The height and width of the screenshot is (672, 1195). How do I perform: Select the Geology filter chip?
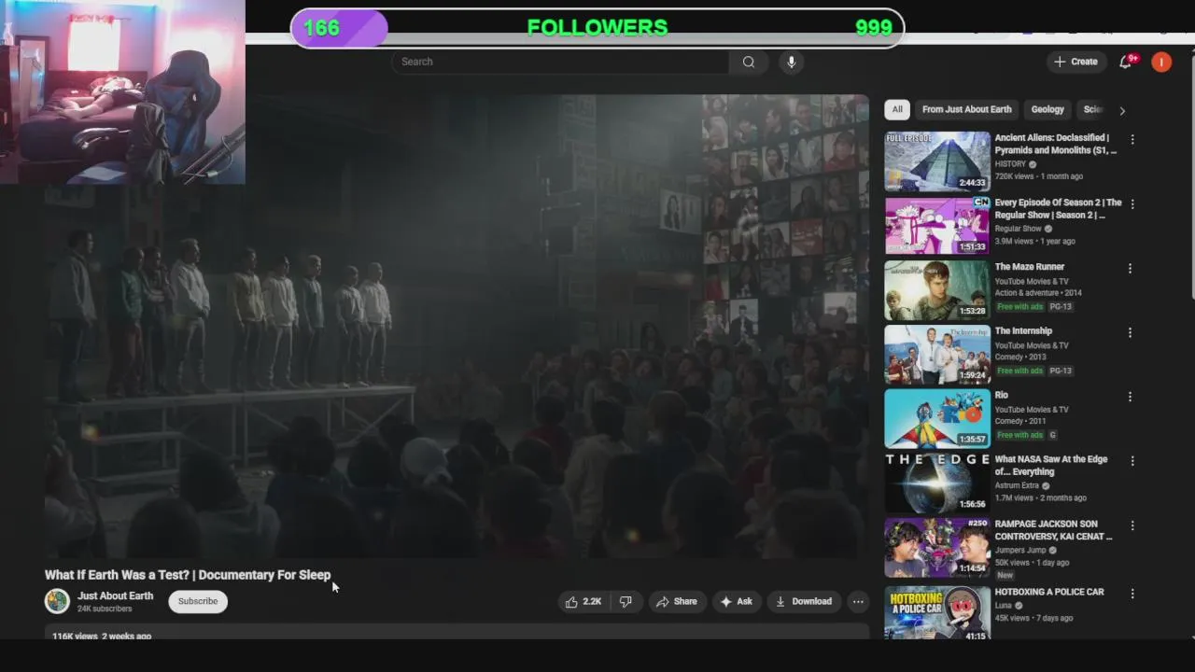click(x=1047, y=109)
